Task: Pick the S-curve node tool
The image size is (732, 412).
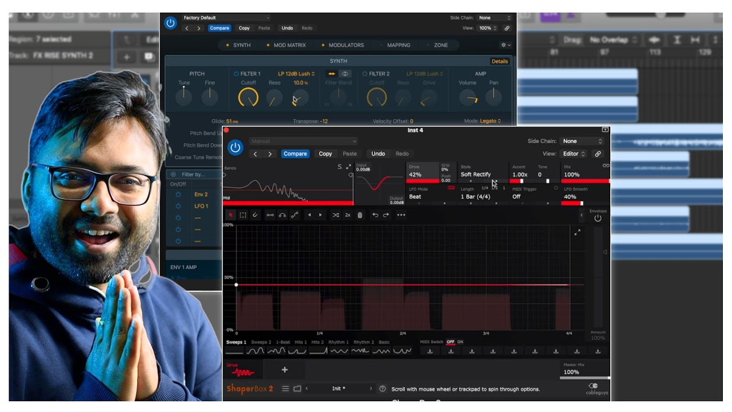Action: click(x=295, y=215)
